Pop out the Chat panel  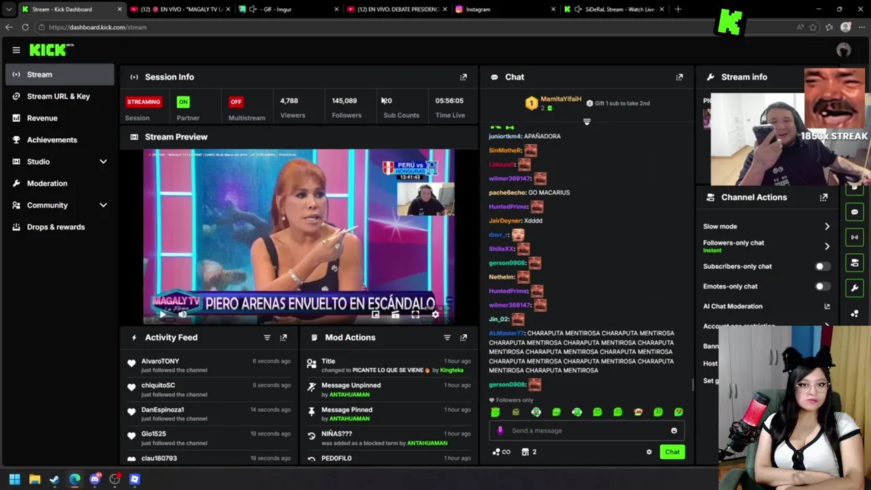tap(679, 77)
